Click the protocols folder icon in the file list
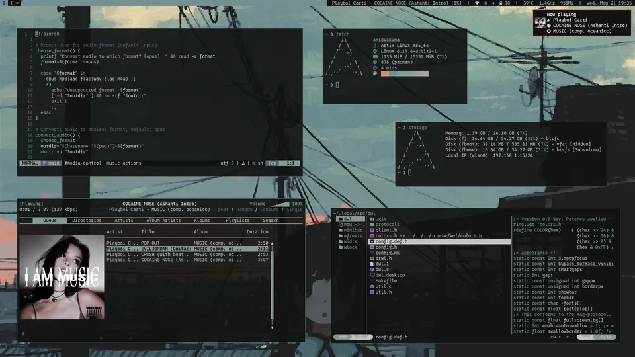Image resolution: width=635 pixels, height=357 pixels. 372,225
